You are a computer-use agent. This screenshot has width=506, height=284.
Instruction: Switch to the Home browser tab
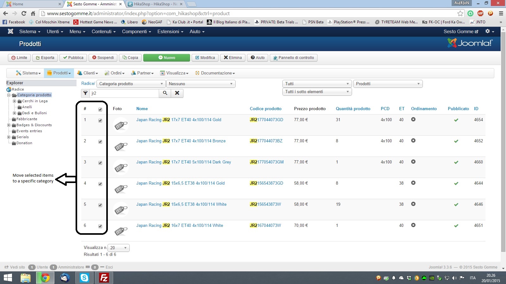(x=33, y=4)
